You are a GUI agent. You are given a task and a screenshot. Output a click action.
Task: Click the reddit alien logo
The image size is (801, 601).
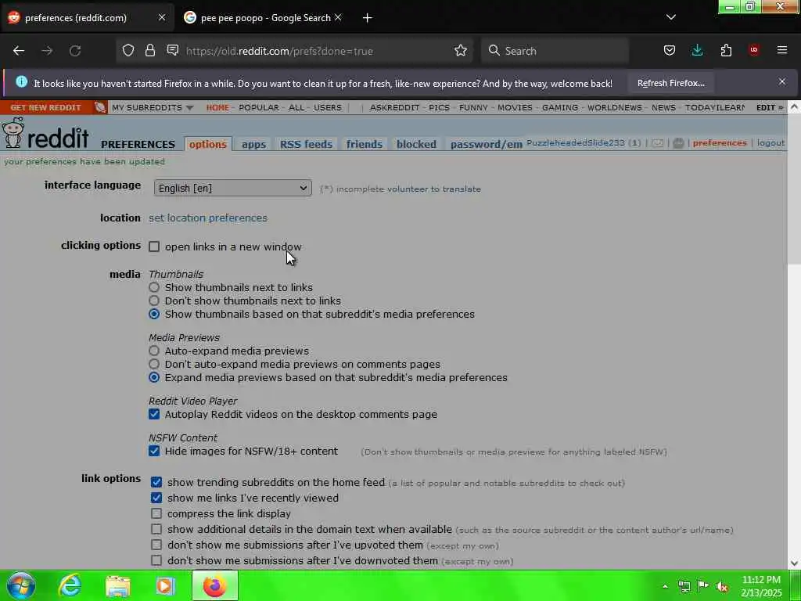[13, 133]
